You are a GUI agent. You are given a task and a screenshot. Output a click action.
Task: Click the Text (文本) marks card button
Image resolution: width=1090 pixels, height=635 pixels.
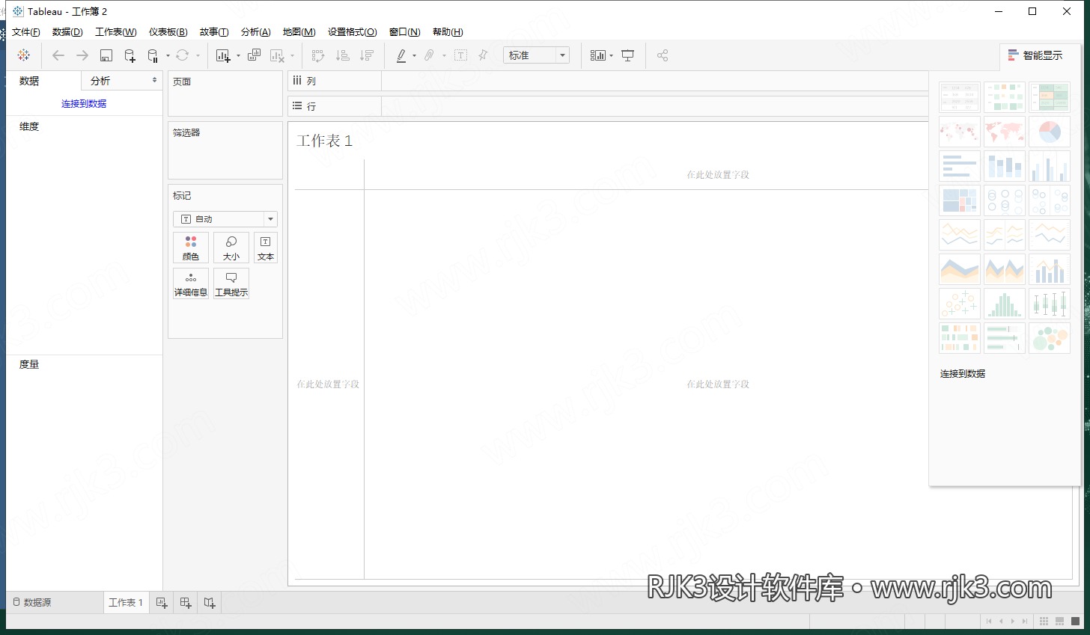(x=266, y=248)
